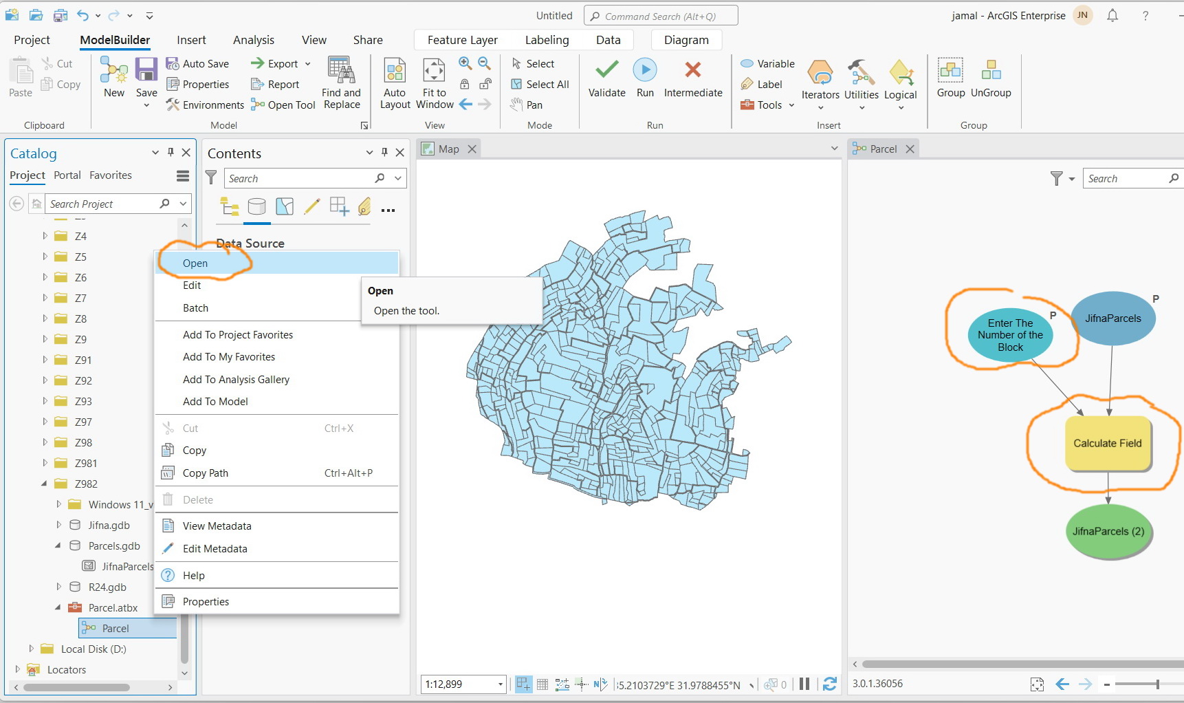Click the Auto Layout icon
This screenshot has width=1184, height=703.
point(394,81)
